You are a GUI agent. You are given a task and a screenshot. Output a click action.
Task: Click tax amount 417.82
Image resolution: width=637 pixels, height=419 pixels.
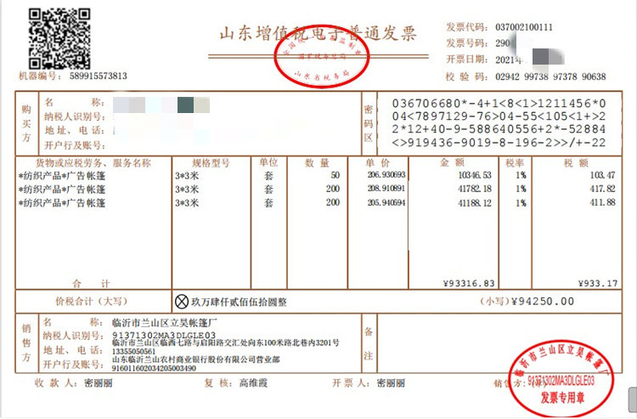(x=603, y=189)
